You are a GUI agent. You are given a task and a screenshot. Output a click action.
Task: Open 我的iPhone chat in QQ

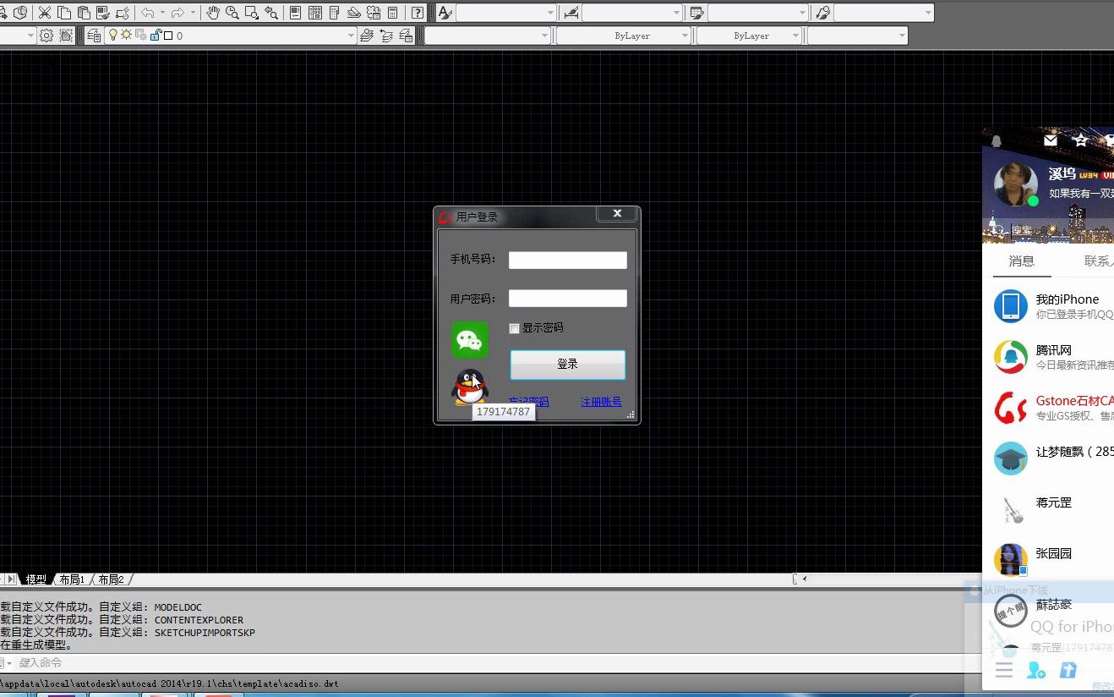(x=1048, y=306)
